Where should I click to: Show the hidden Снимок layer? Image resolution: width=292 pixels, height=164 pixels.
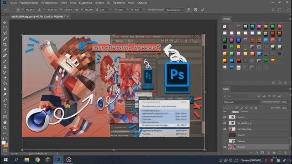tap(225, 141)
